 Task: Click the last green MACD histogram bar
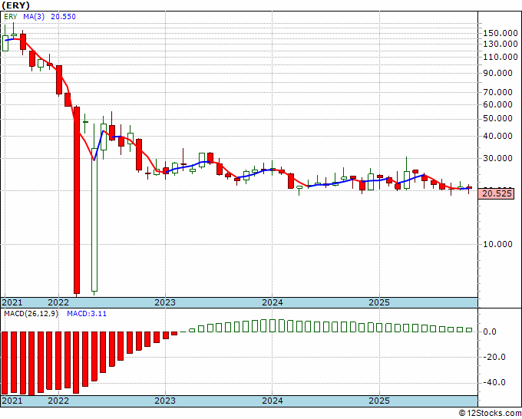click(469, 330)
